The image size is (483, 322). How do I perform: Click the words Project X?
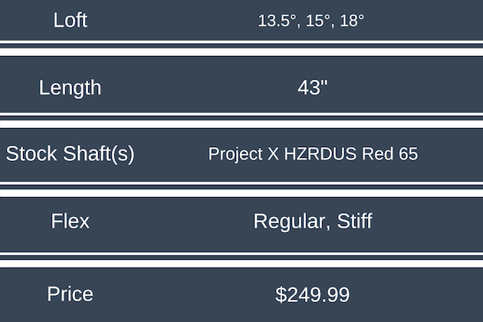coord(243,153)
